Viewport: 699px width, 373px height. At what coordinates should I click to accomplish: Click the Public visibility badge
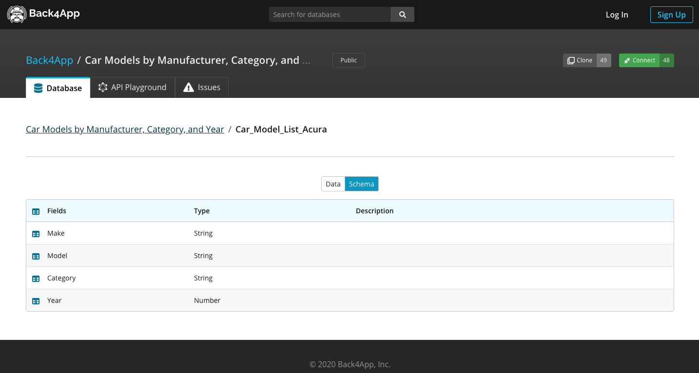tap(349, 60)
